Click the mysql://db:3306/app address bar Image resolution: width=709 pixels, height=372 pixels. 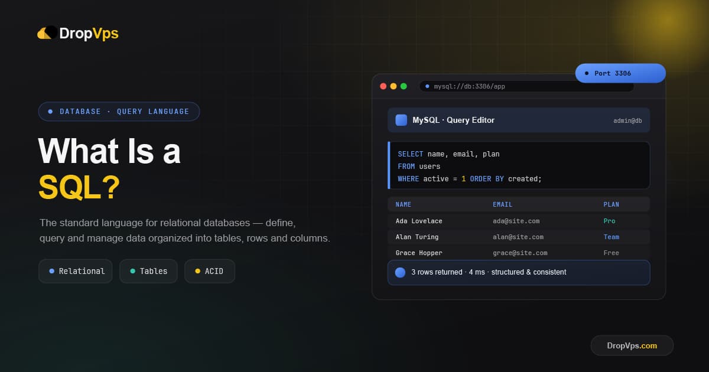pos(526,86)
